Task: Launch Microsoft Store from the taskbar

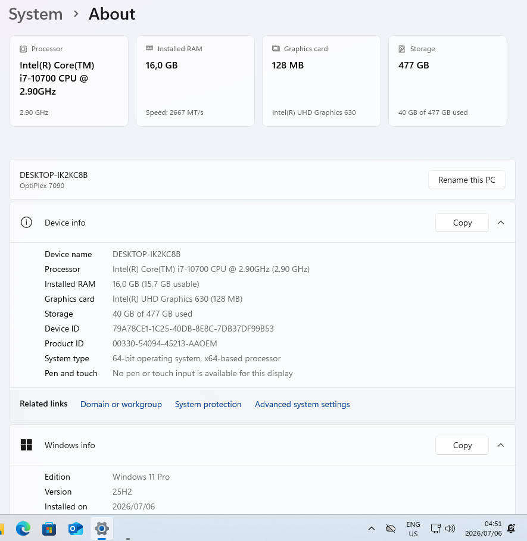Action: pos(49,529)
